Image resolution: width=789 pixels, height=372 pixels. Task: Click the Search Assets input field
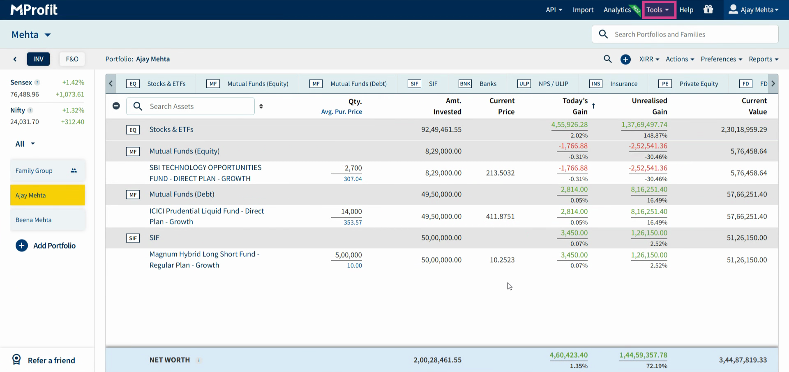click(190, 106)
